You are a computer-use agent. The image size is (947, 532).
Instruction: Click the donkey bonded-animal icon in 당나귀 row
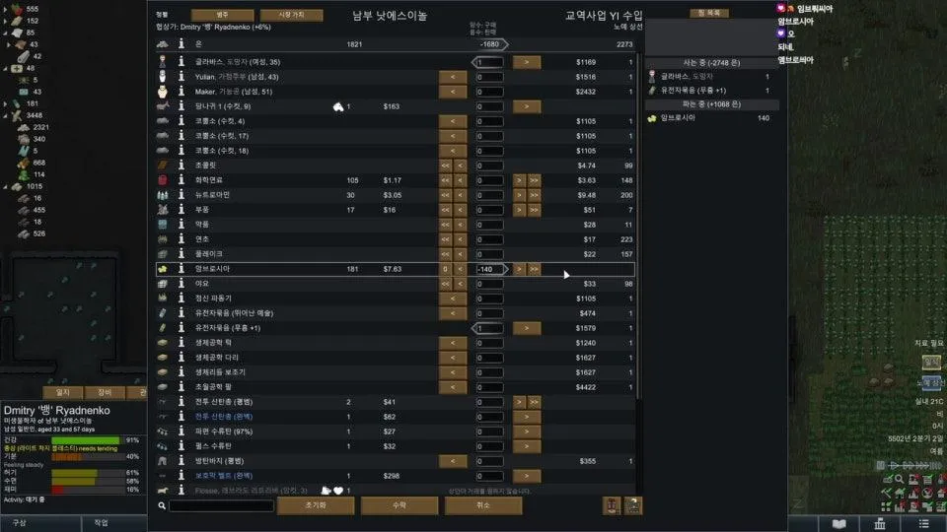[x=338, y=106]
